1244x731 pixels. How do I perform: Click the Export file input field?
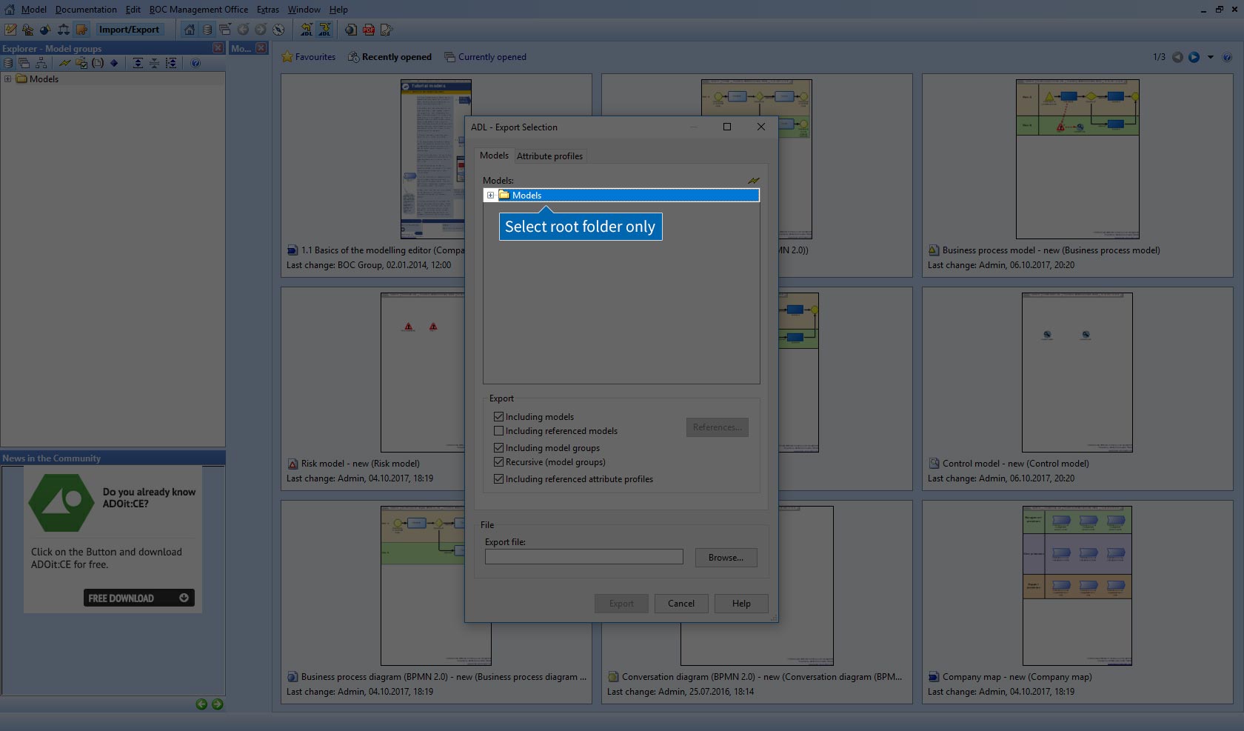point(583,557)
